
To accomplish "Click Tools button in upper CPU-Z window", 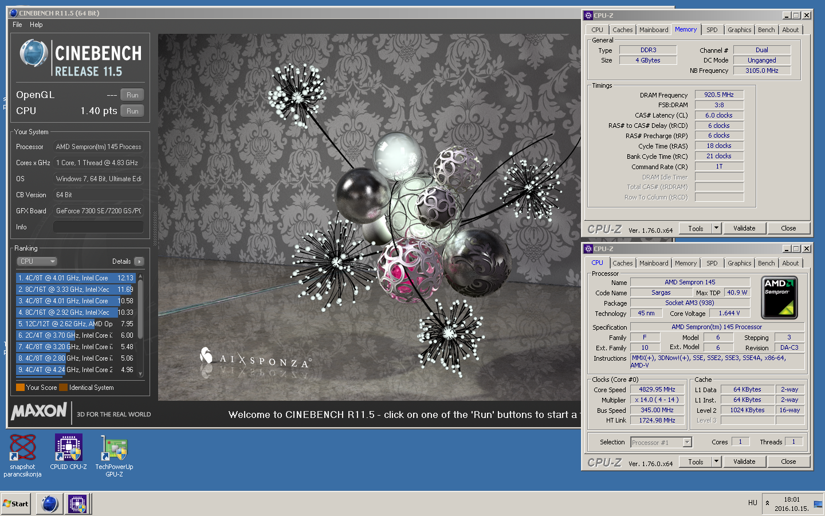I will 696,228.
